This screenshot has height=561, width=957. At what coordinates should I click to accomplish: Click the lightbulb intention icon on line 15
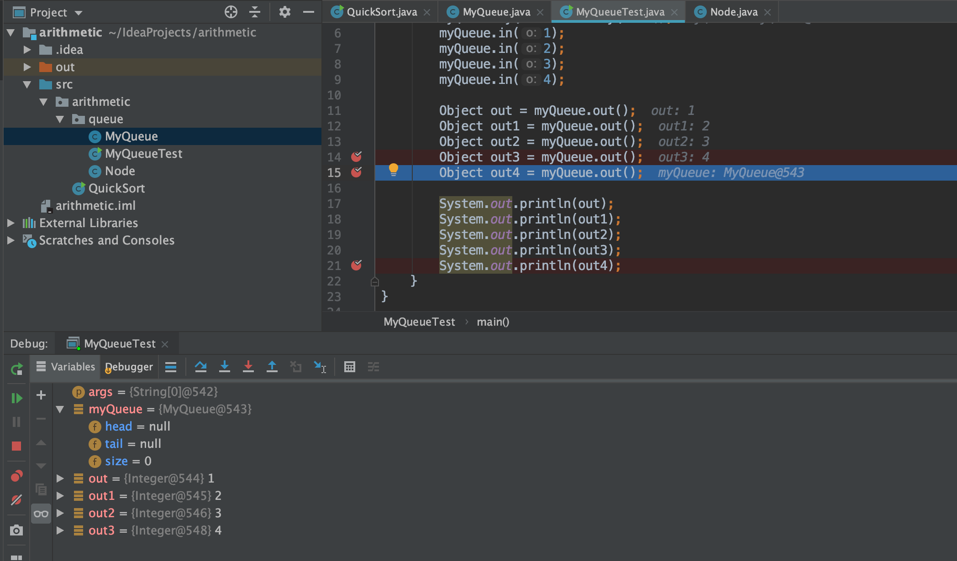click(x=393, y=170)
